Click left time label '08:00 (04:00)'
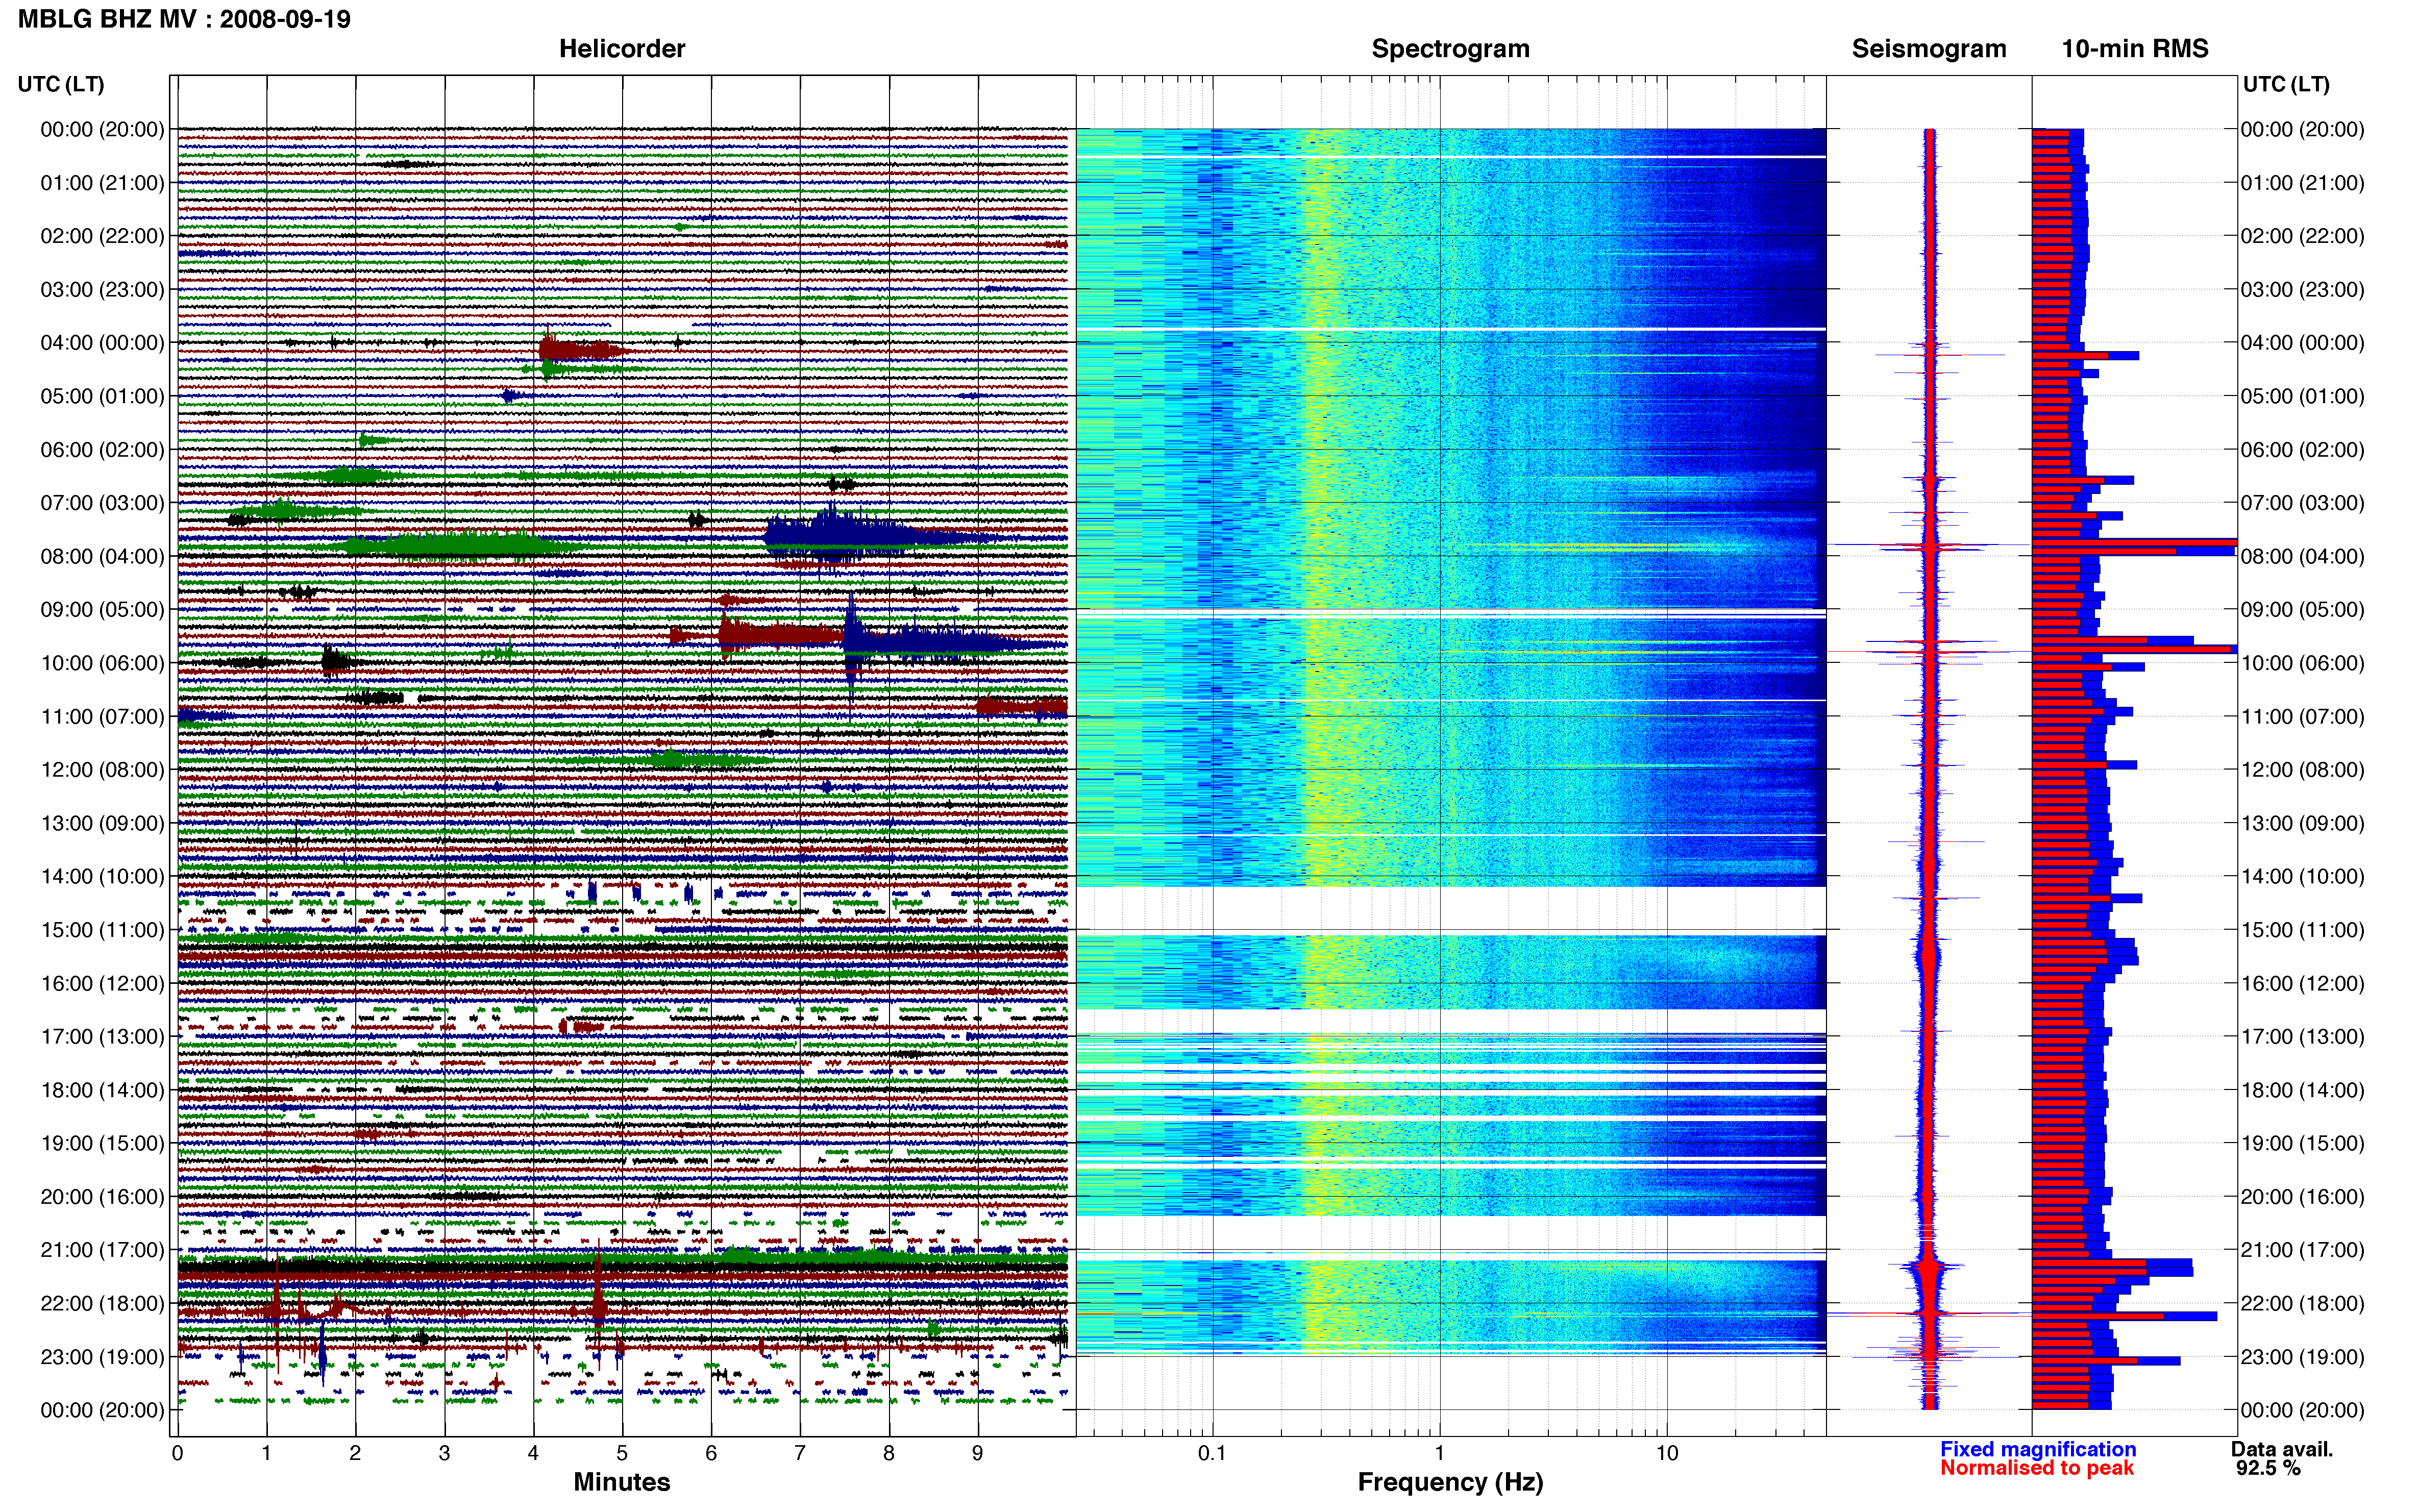The image size is (2419, 1512). (x=102, y=556)
